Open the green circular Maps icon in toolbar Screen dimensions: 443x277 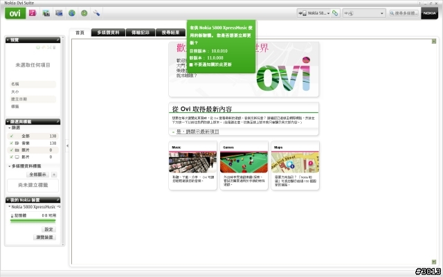point(84,13)
